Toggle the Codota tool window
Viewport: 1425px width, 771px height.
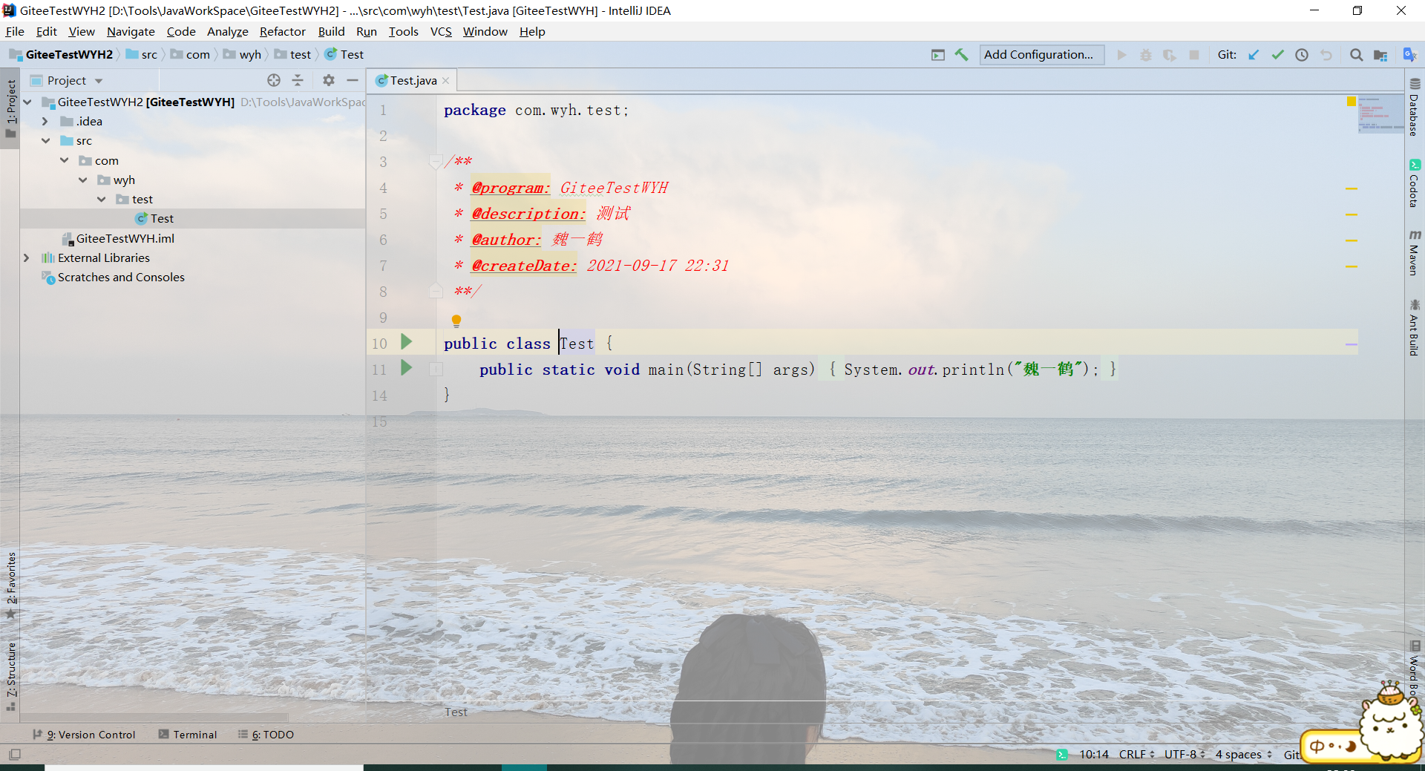(1415, 183)
